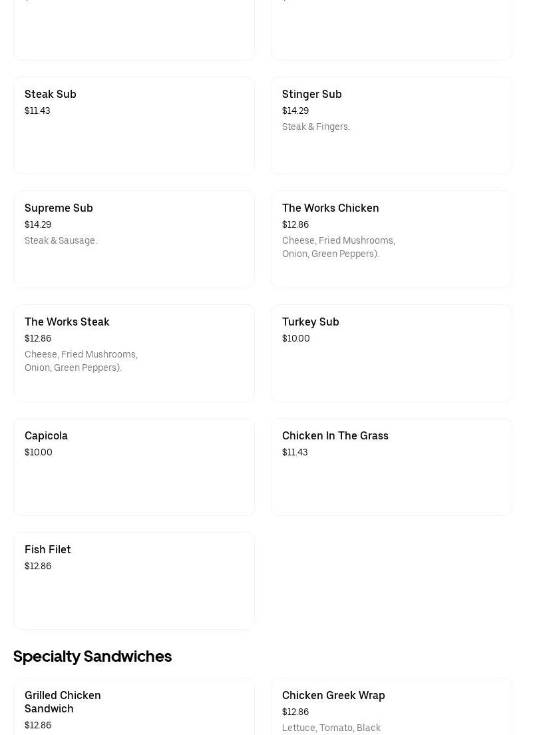Click the Steak & Sausage description

61,241
